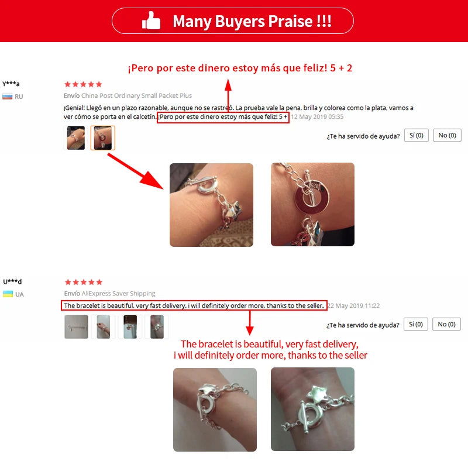Click the large diagonal red arrow
This screenshot has width=468, height=468.
[x=136, y=171]
